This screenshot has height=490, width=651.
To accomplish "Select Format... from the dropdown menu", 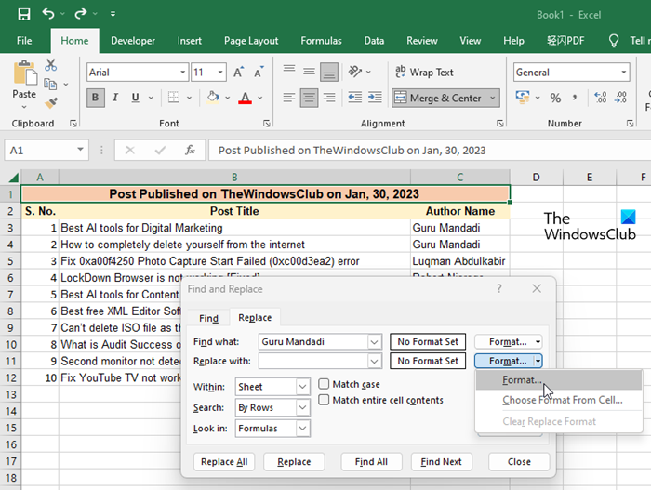I will click(x=522, y=380).
